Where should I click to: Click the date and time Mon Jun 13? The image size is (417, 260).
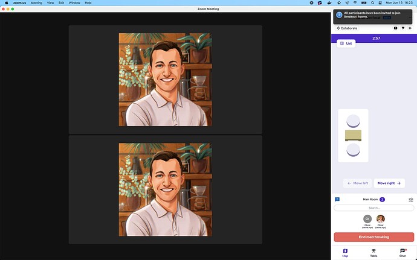coord(399,2)
